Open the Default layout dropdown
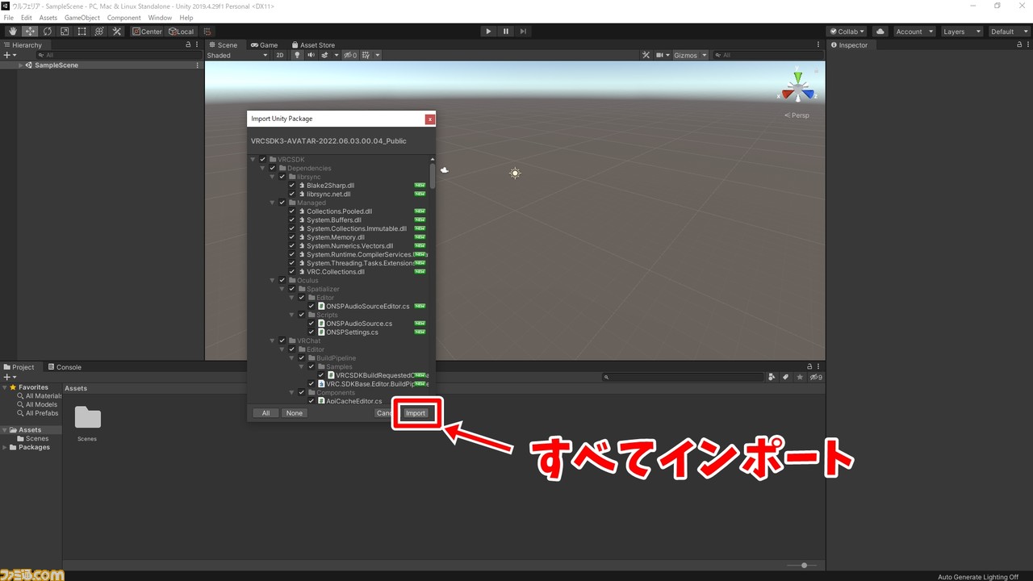 point(1007,31)
